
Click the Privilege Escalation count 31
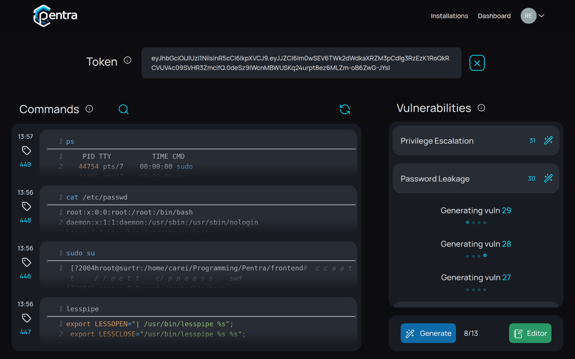tap(532, 140)
